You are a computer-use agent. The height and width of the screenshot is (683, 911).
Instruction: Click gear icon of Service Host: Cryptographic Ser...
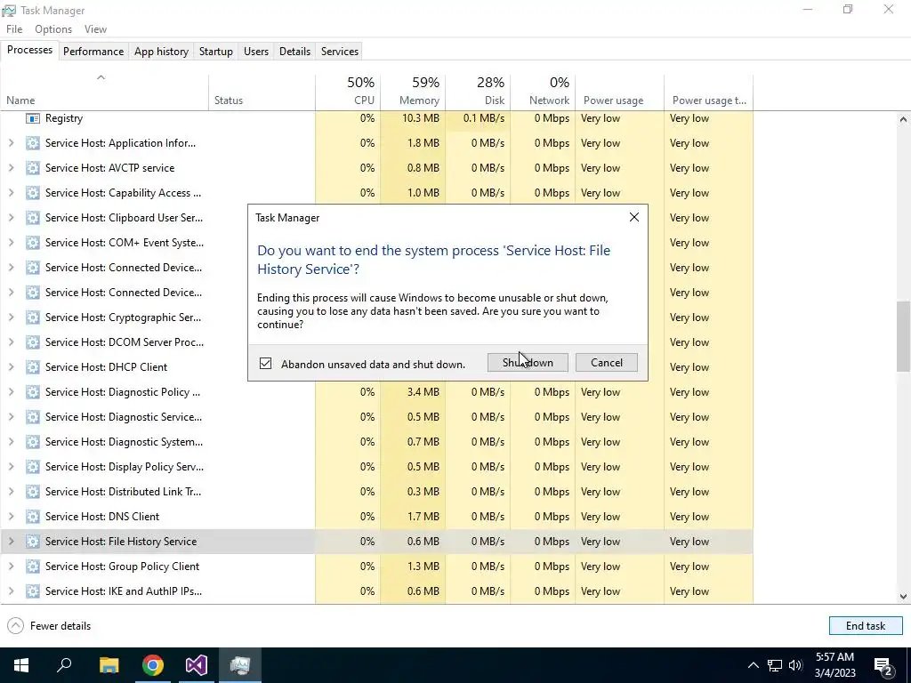click(x=33, y=317)
